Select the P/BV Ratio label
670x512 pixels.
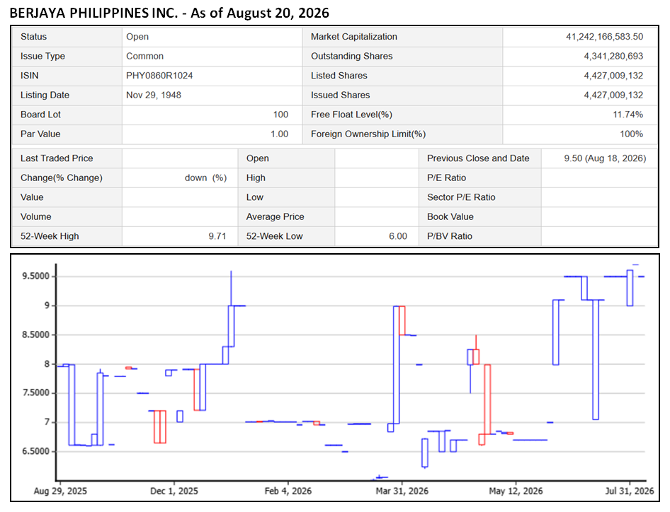tap(450, 236)
